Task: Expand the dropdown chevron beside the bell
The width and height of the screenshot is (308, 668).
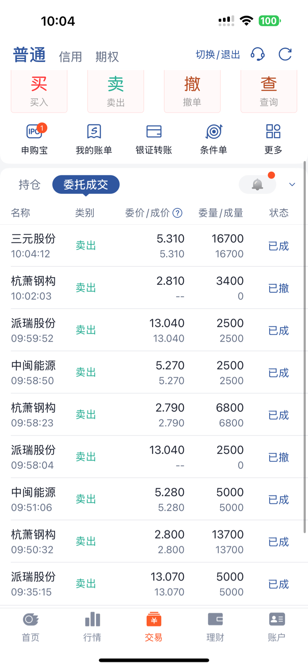Action: click(292, 185)
